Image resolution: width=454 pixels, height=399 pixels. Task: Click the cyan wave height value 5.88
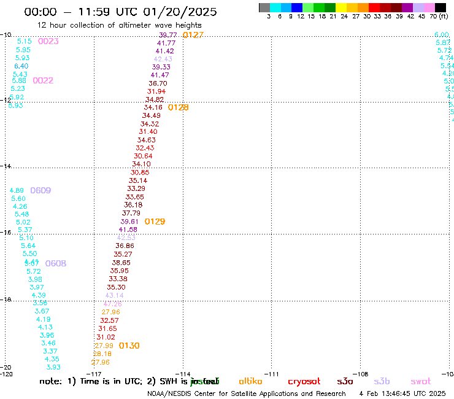(x=19, y=80)
